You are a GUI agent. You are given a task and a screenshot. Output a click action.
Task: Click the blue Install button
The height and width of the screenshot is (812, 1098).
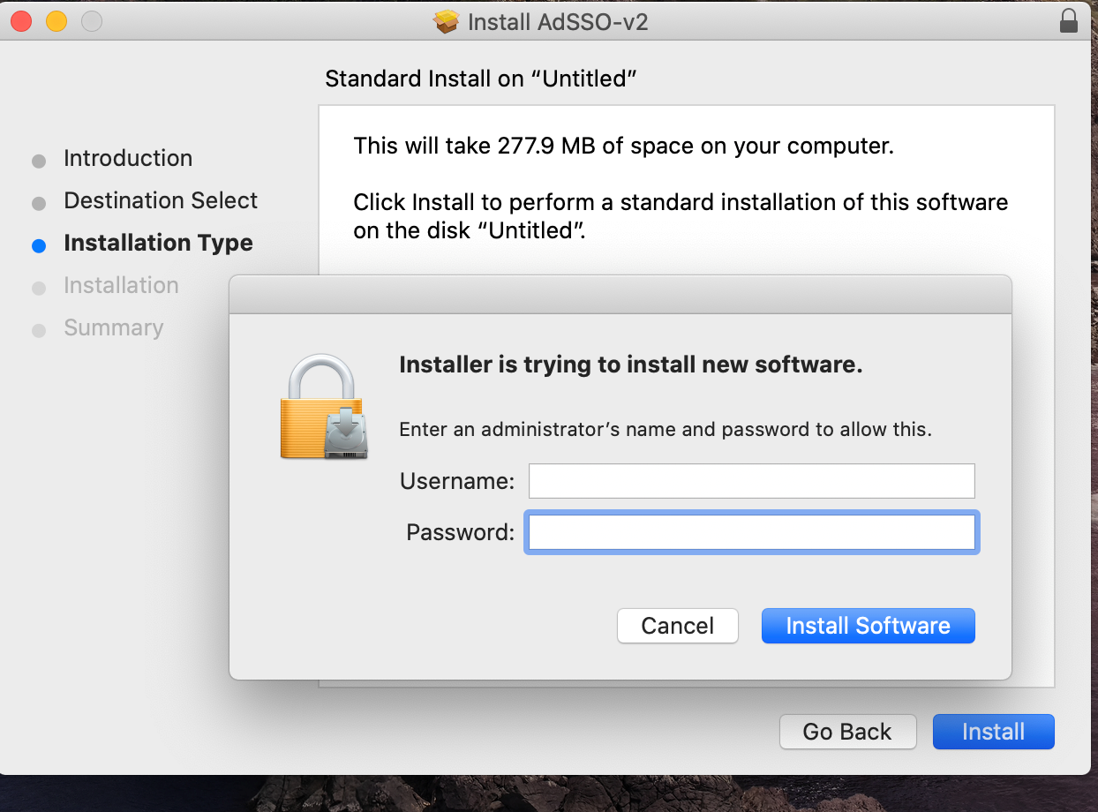pos(993,732)
